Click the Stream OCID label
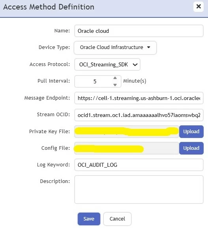Image resolution: width=208 pixels, height=232 pixels. coord(53,115)
